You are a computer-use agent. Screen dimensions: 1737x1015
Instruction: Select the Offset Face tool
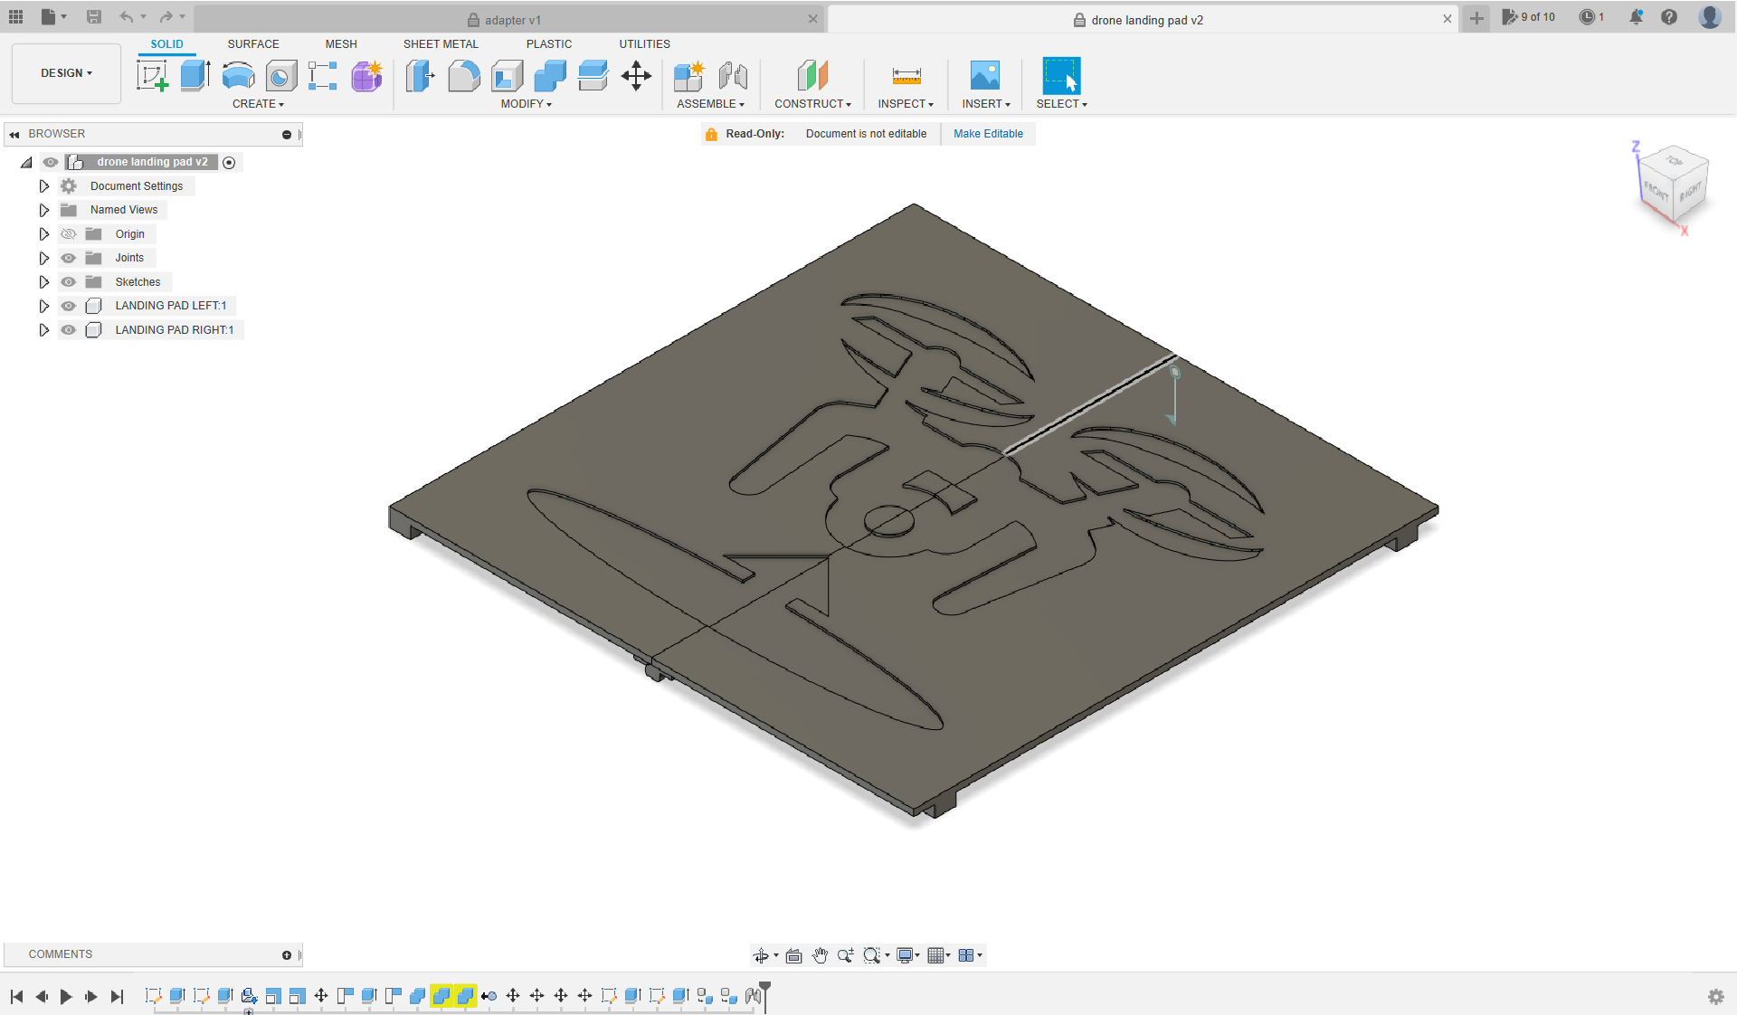pos(593,76)
